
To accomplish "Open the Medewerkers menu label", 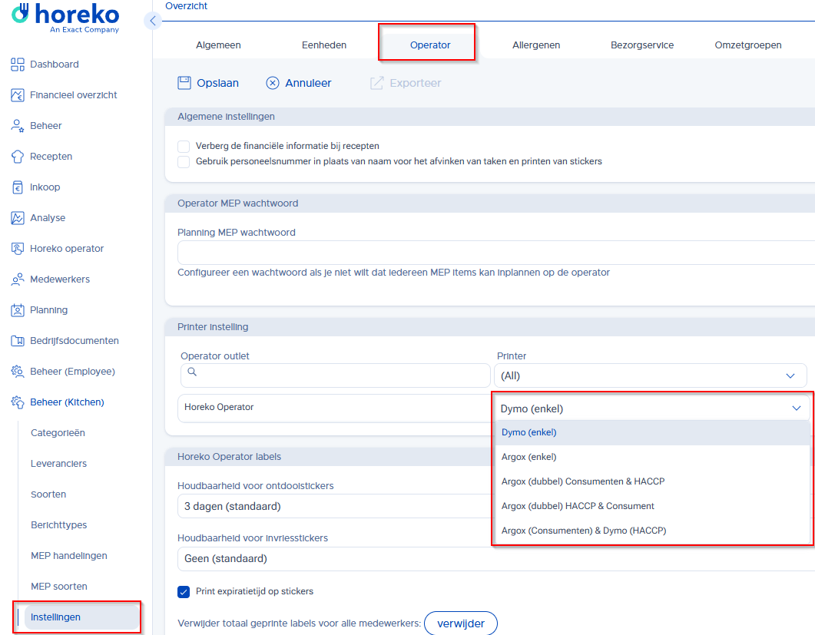I will pyautogui.click(x=60, y=279).
